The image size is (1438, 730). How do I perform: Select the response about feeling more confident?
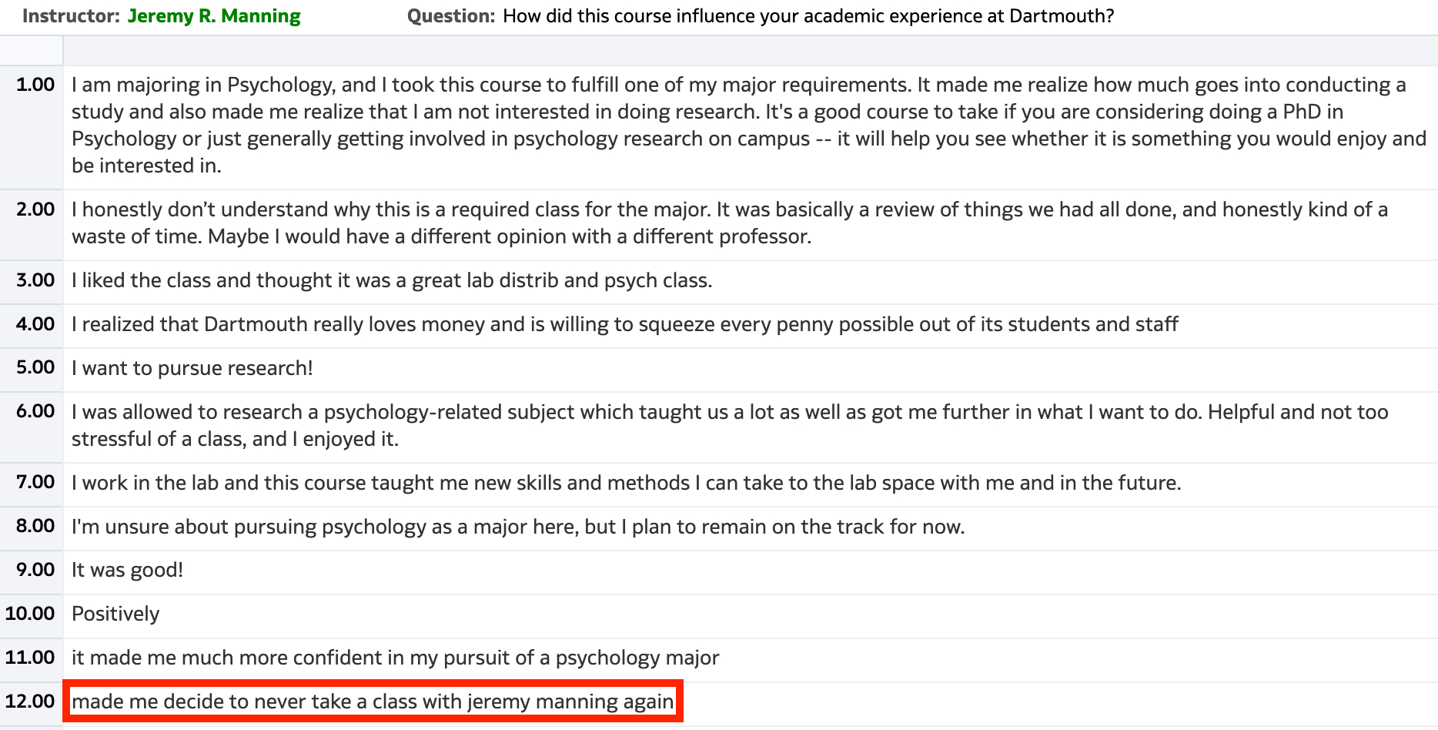(395, 658)
